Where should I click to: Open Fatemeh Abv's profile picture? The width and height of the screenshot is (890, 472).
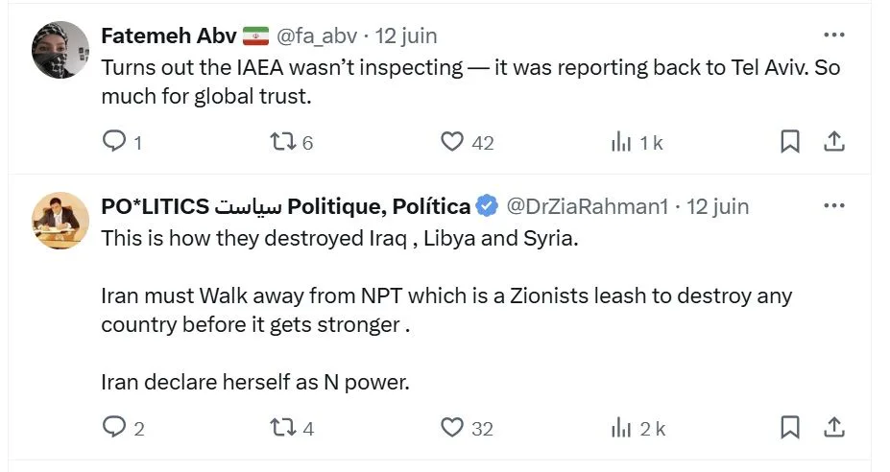60,50
